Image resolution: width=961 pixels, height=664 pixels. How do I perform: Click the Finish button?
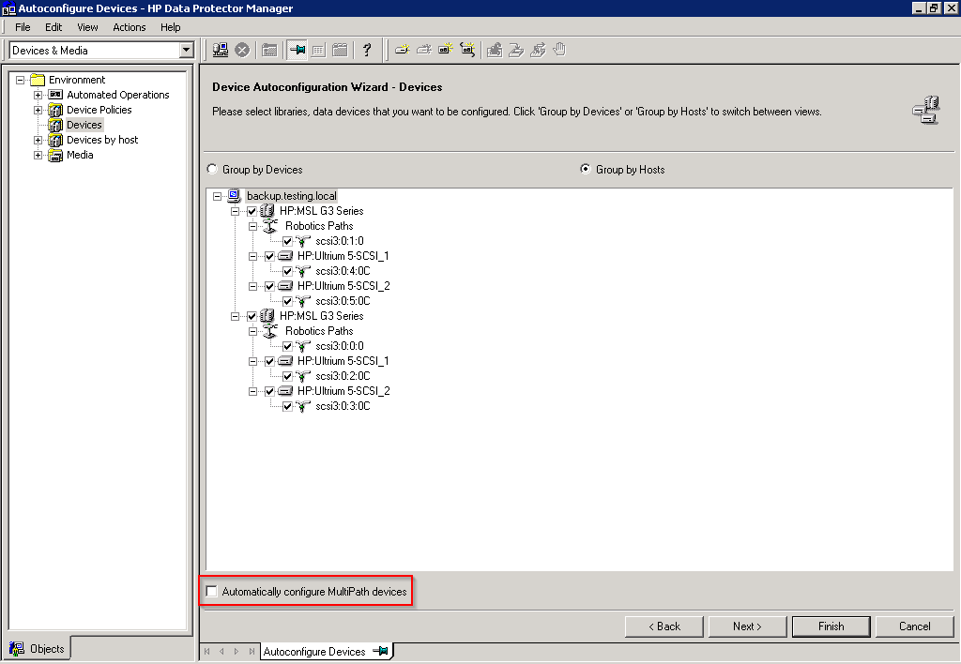pyautogui.click(x=831, y=626)
